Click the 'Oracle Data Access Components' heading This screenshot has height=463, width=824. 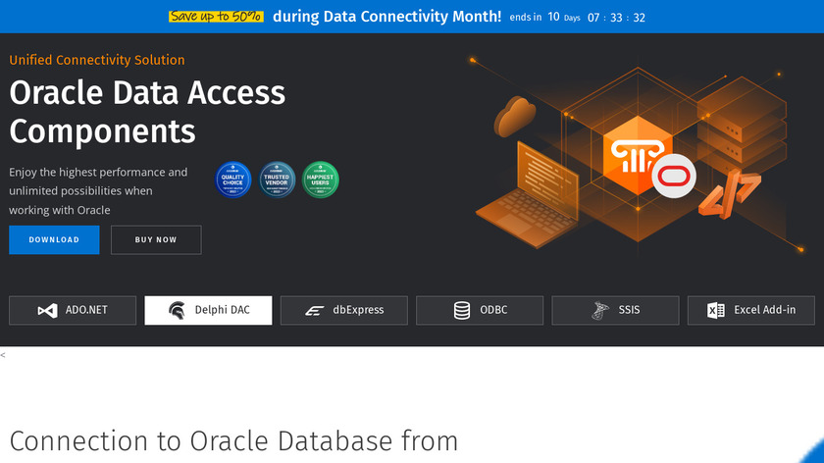point(147,112)
